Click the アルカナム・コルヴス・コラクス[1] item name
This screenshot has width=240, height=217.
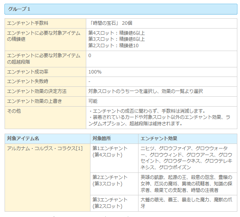point(45,148)
